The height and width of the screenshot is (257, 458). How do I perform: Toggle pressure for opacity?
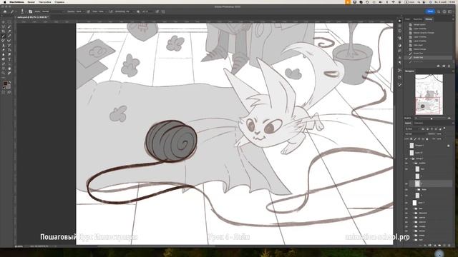click(88, 11)
